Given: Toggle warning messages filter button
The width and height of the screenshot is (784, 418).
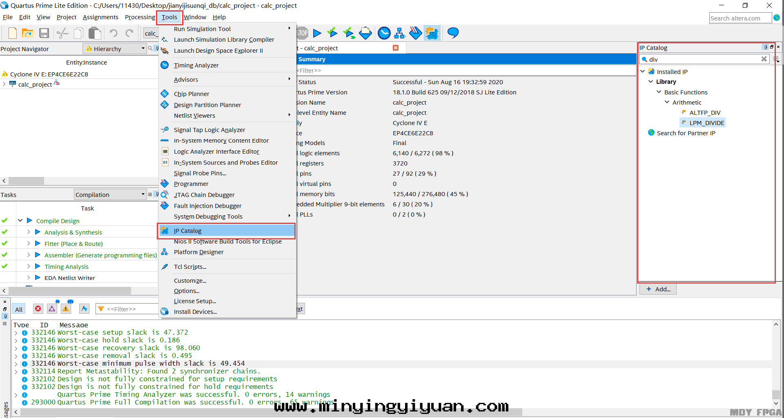Looking at the screenshot, I should pos(66,309).
